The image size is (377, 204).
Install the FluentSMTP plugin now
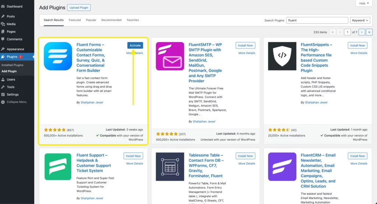245,45
